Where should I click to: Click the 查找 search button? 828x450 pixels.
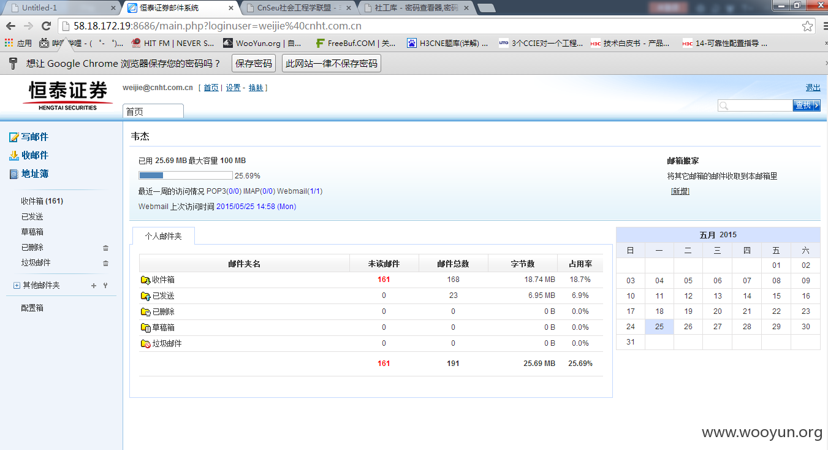[x=807, y=105]
